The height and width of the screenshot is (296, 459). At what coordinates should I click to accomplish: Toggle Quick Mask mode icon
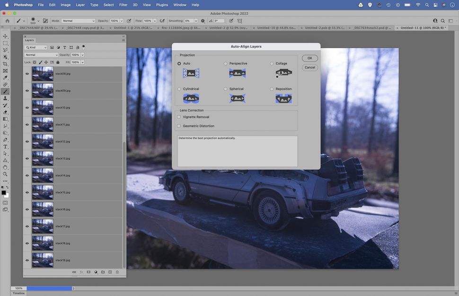coord(5,203)
